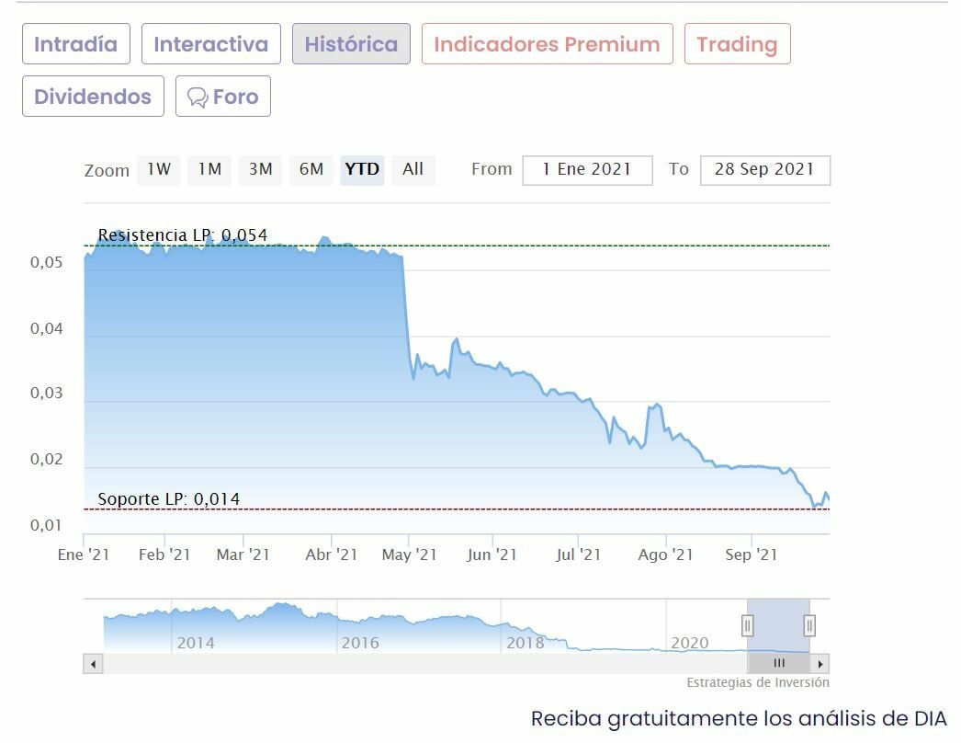Choose the 6M zoom range
Screen dimensions: 961x743
pos(311,169)
